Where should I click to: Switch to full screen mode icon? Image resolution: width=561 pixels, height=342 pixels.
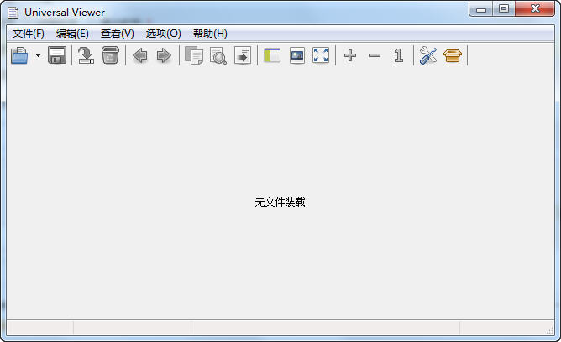[x=321, y=55]
